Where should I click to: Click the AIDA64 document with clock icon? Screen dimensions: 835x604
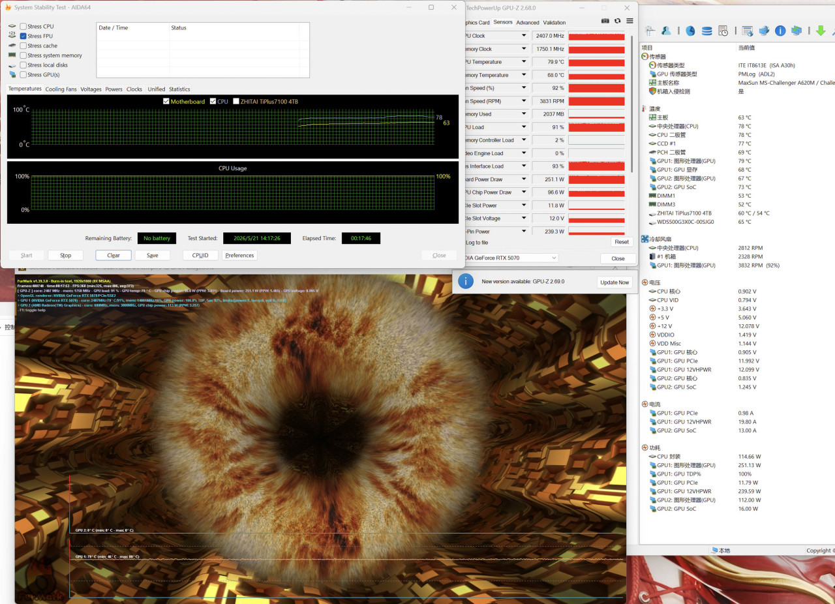click(723, 31)
